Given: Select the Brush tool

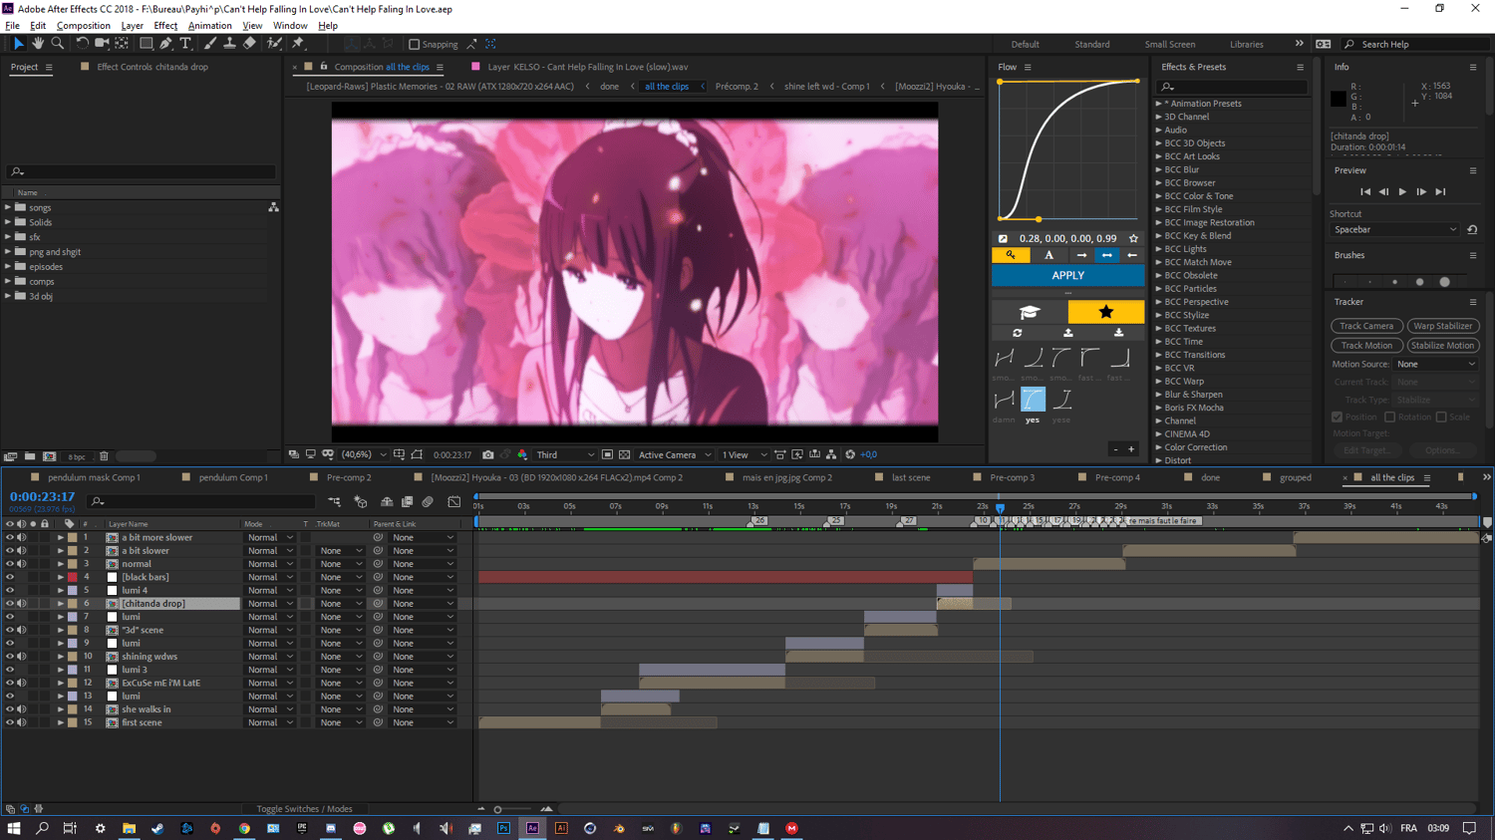Looking at the screenshot, I should click(x=209, y=44).
